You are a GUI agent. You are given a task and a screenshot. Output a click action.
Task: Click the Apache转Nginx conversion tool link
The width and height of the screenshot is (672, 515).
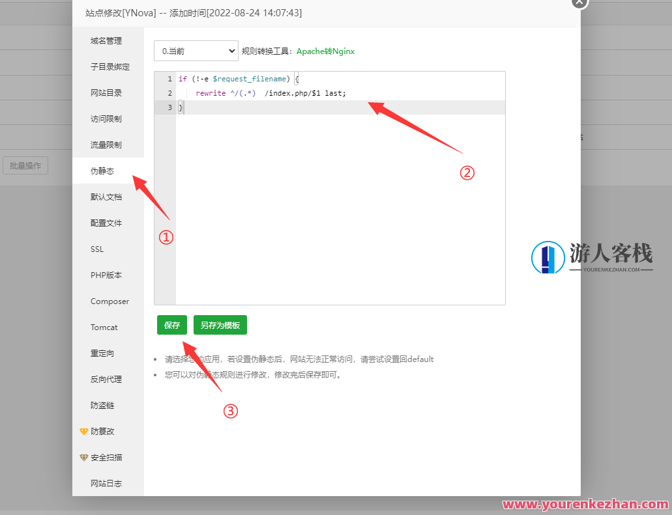(x=325, y=50)
